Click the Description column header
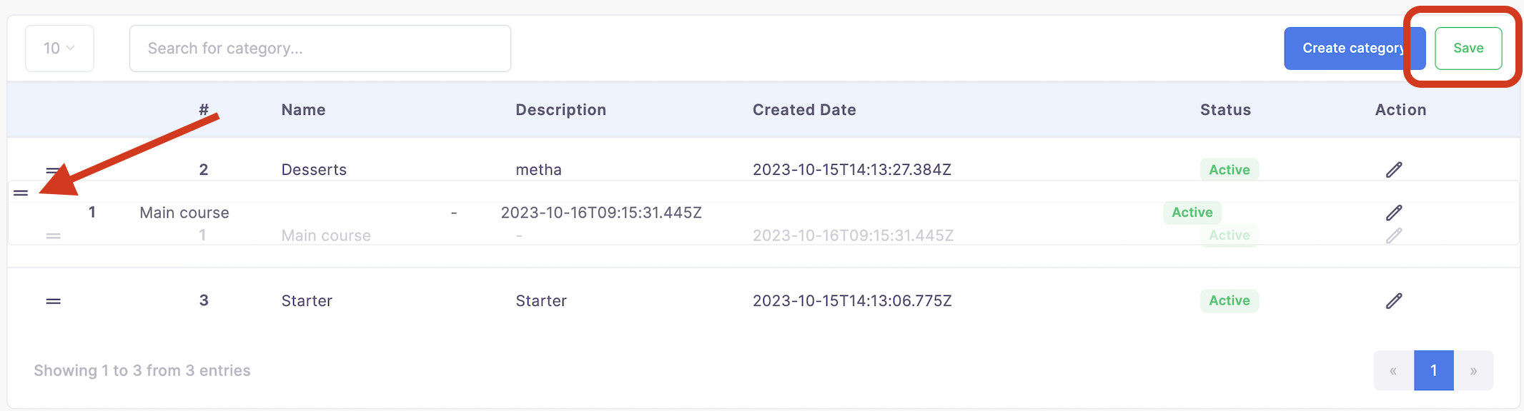The height and width of the screenshot is (411, 1524). pyautogui.click(x=561, y=110)
